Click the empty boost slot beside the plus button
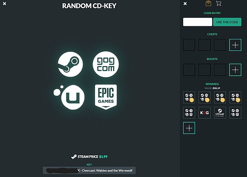Viewport: 247px width, 177px height. [220, 70]
